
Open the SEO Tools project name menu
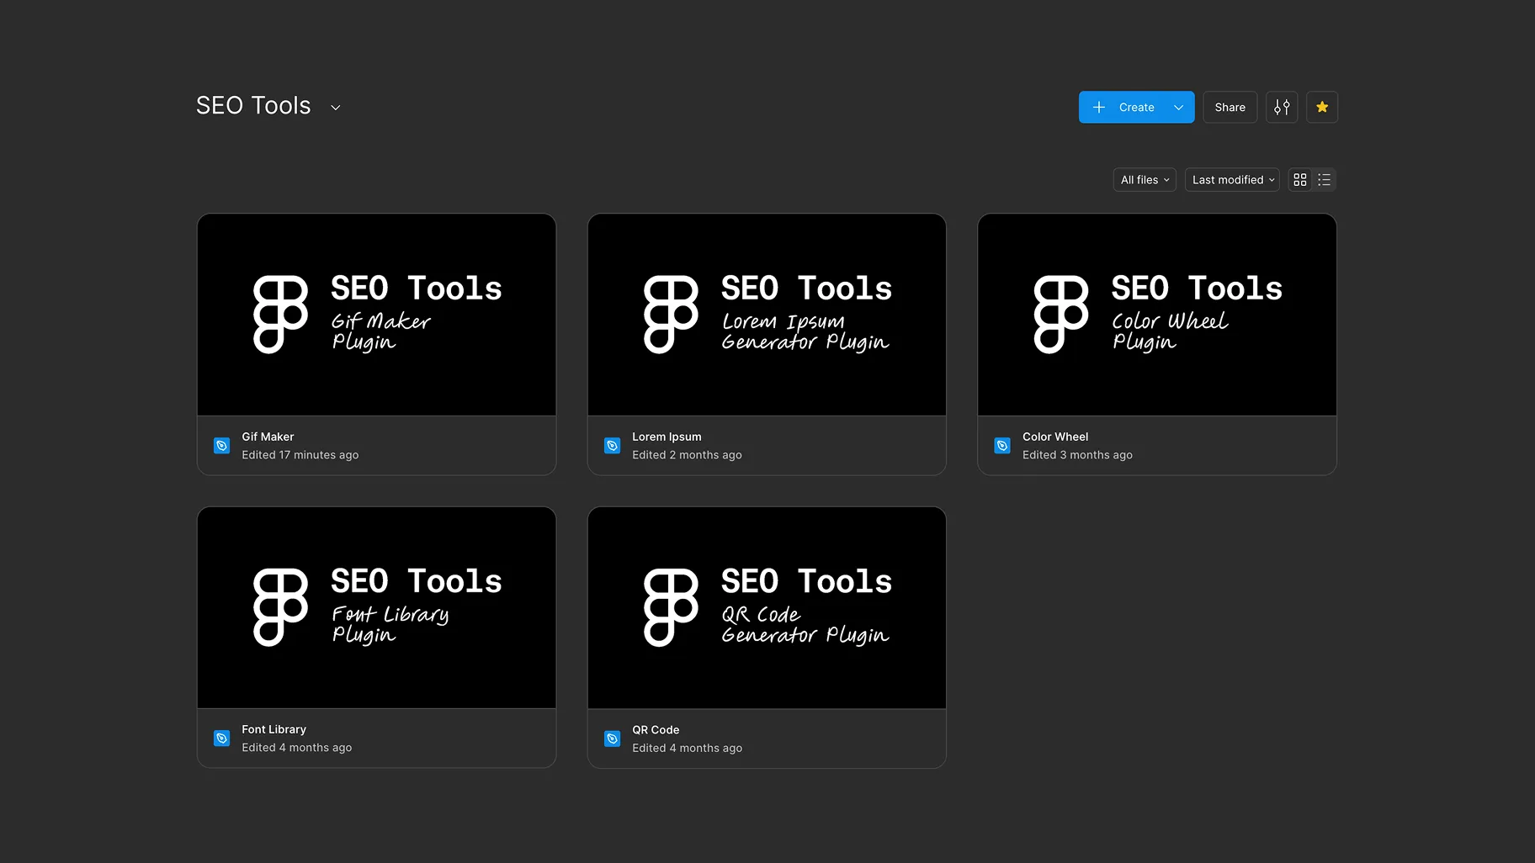pos(335,107)
